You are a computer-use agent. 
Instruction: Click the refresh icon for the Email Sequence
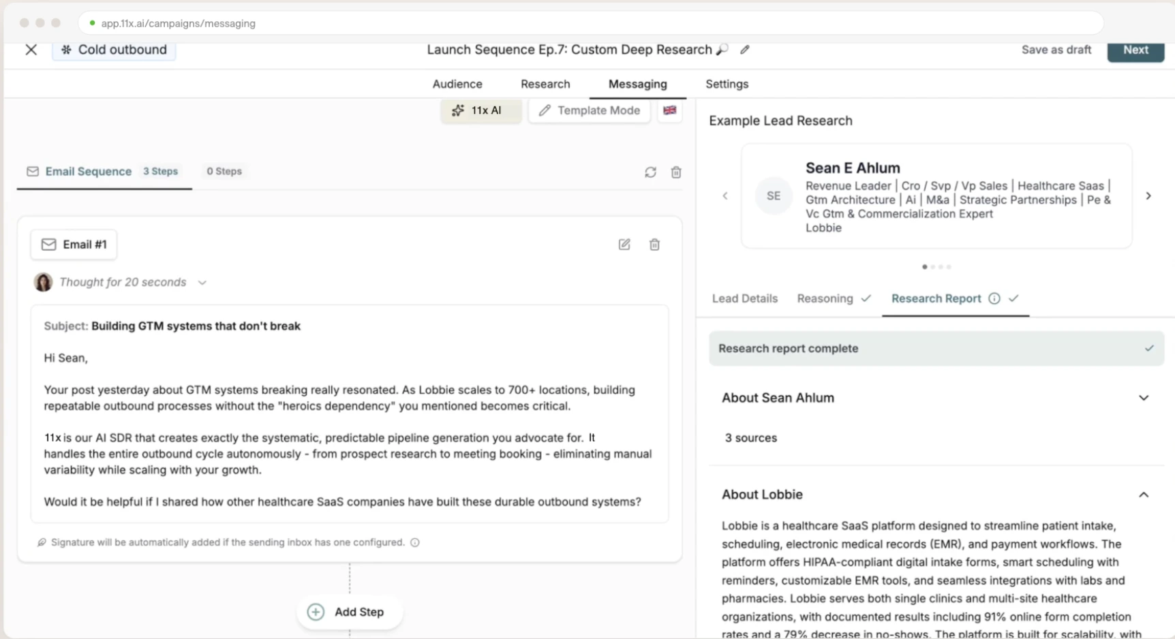tap(650, 172)
